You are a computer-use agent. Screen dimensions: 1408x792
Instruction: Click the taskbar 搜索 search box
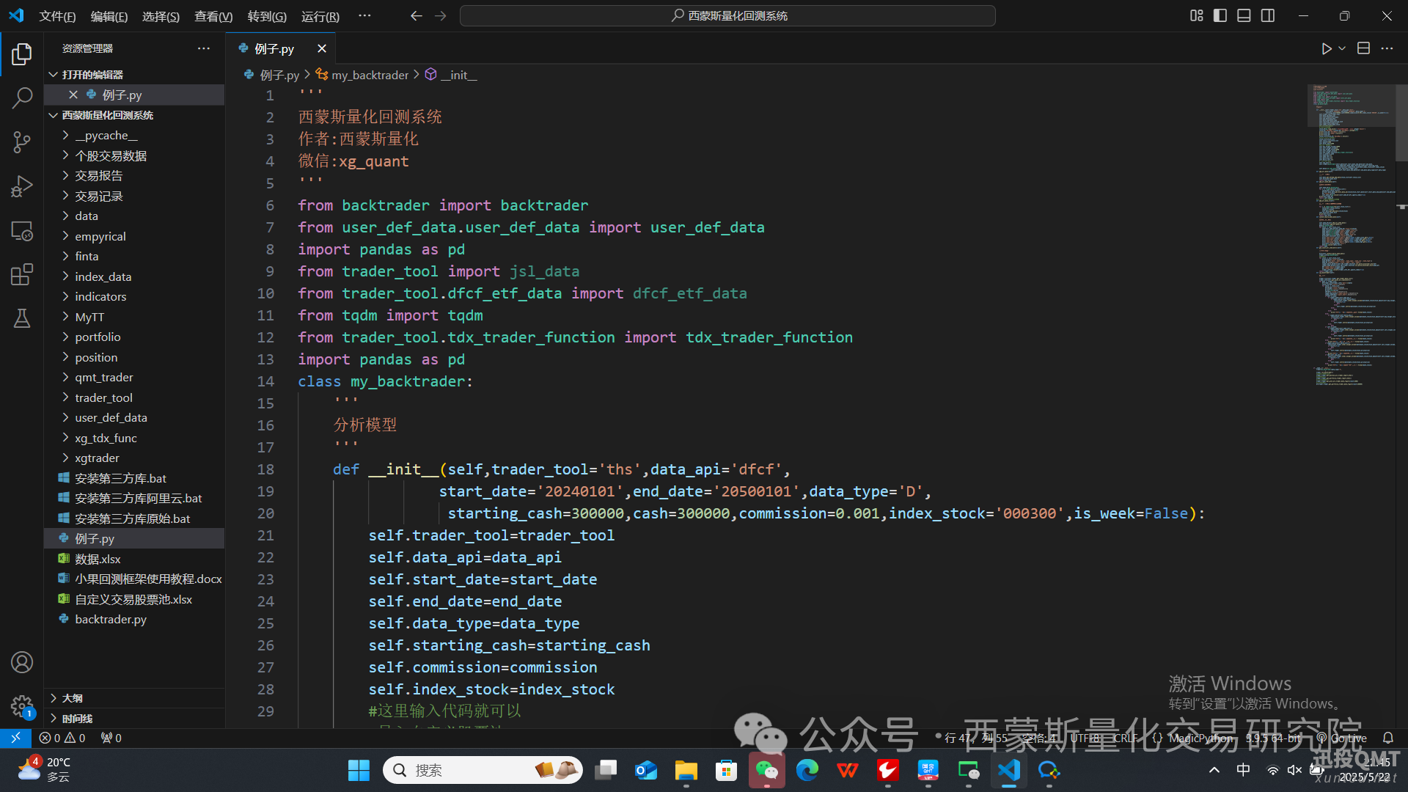click(x=483, y=770)
